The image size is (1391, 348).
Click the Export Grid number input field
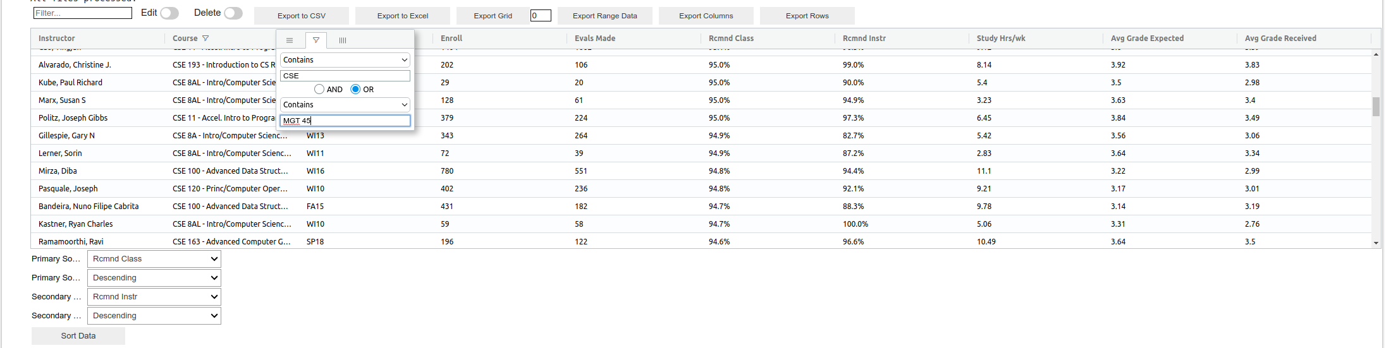541,16
